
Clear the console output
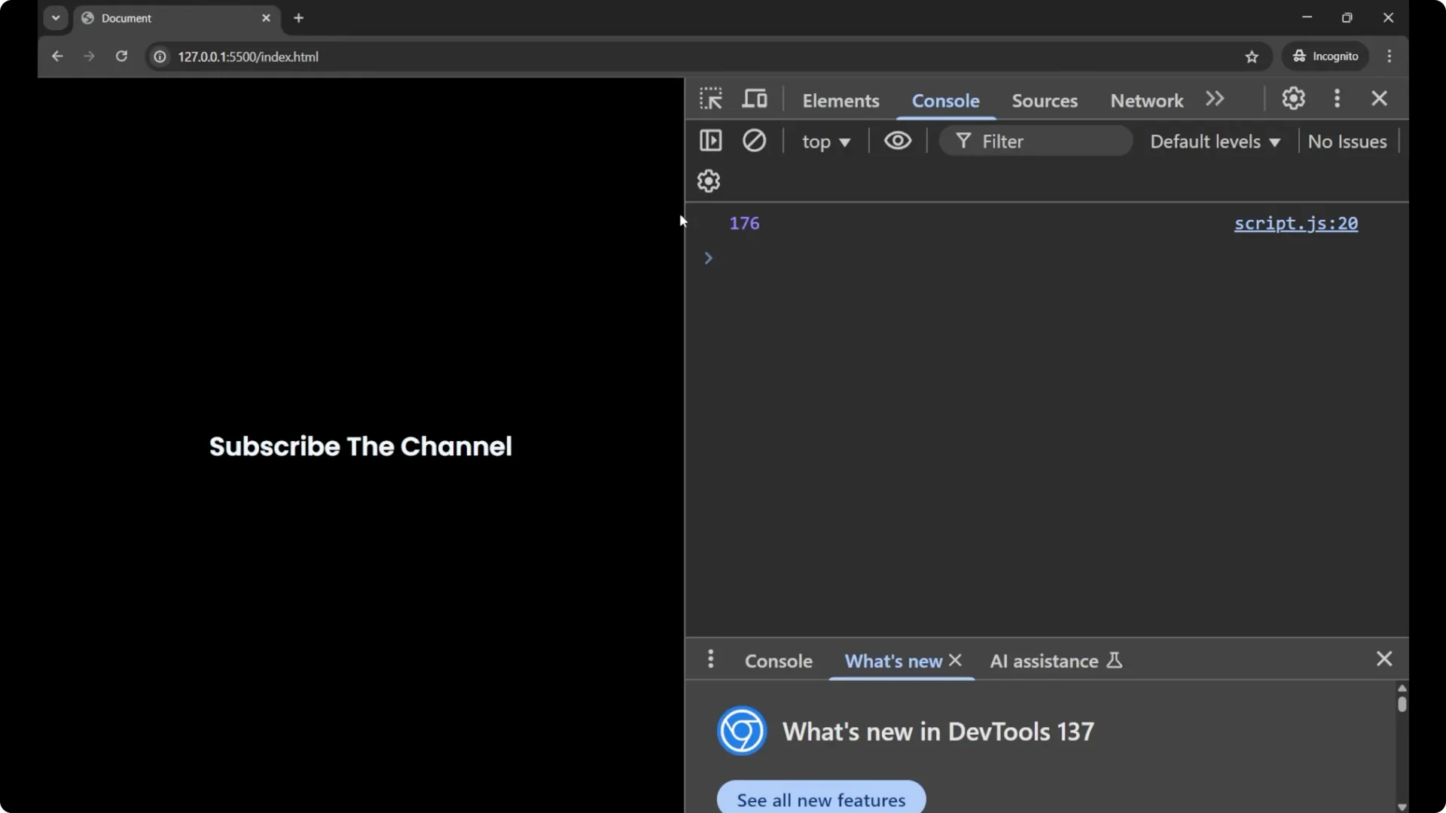[755, 141]
